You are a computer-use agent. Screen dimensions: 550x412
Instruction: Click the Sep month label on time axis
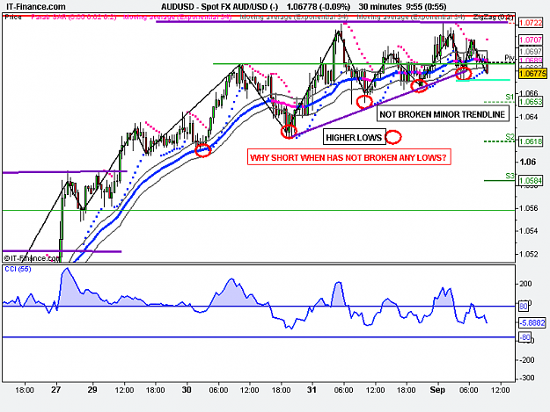point(437,390)
